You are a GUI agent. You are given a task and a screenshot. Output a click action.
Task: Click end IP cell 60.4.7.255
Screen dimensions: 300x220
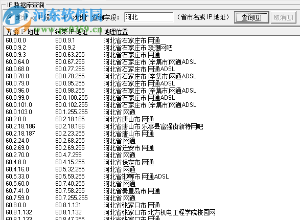coord(68,155)
